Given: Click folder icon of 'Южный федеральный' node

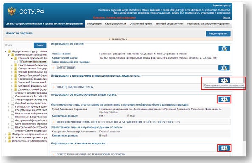Looking at the screenshot, I should click(16, 72).
